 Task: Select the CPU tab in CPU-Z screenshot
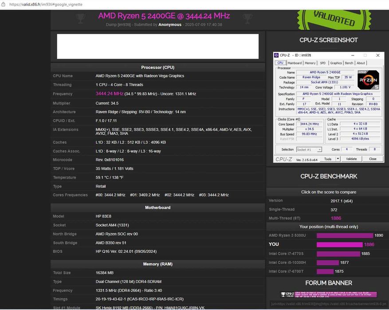coord(280,63)
